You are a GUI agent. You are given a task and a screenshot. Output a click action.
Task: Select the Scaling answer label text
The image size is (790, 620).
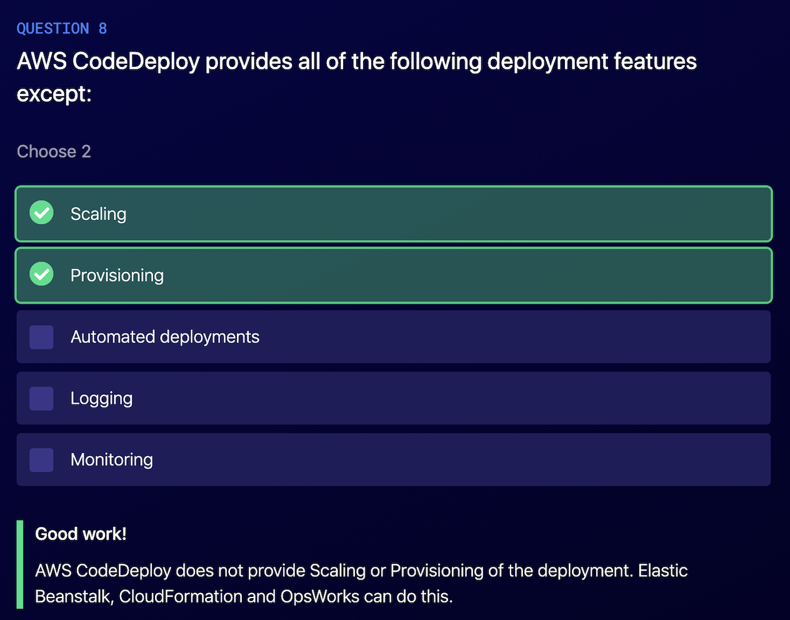click(x=98, y=214)
